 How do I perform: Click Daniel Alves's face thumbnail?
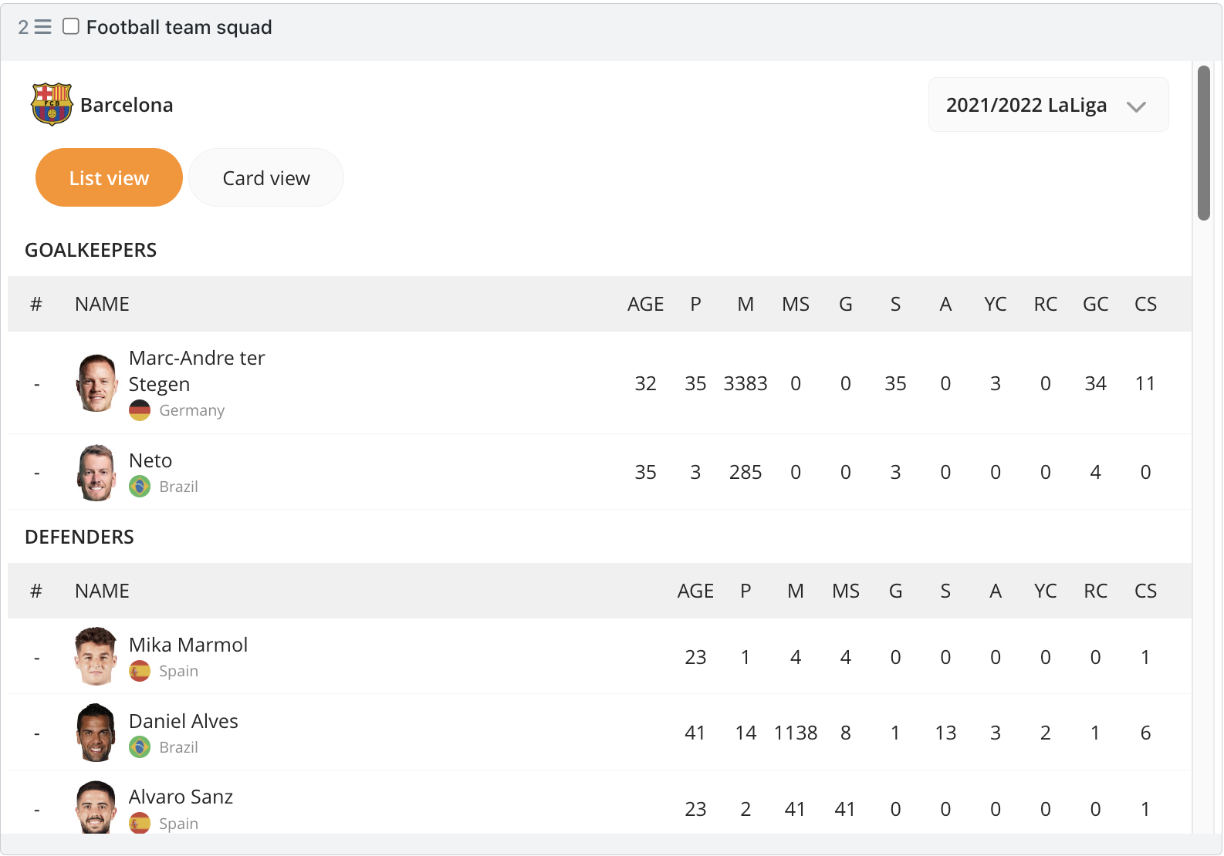(x=96, y=733)
